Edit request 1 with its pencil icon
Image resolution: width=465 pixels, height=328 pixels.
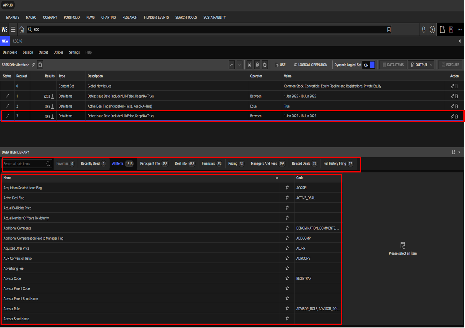pyautogui.click(x=452, y=96)
